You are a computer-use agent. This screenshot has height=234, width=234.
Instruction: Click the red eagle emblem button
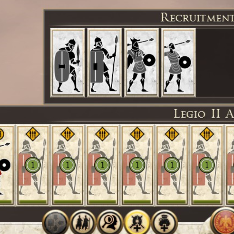click(x=223, y=222)
